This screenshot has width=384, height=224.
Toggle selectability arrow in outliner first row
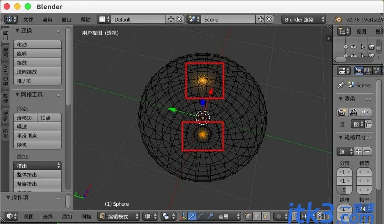point(363,47)
